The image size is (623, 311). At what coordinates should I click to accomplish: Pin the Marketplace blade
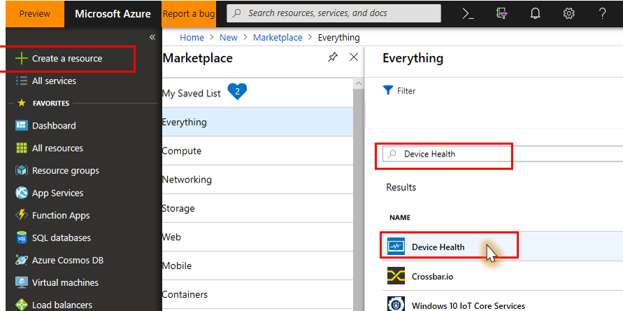point(332,58)
